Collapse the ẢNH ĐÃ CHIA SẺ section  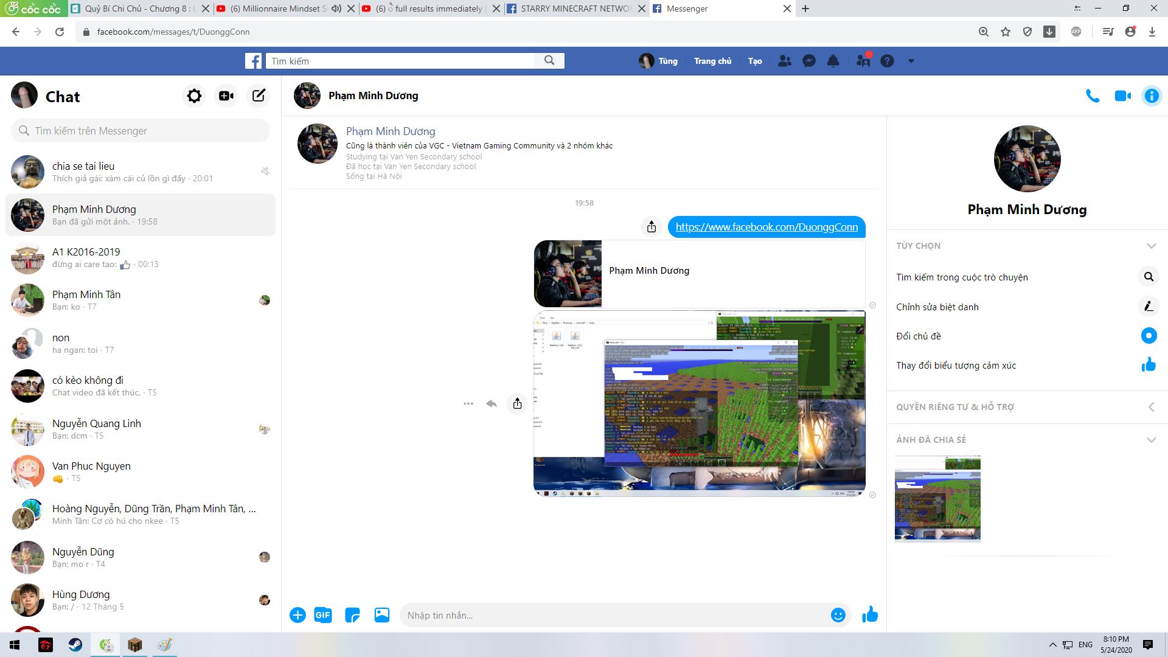(x=1150, y=440)
